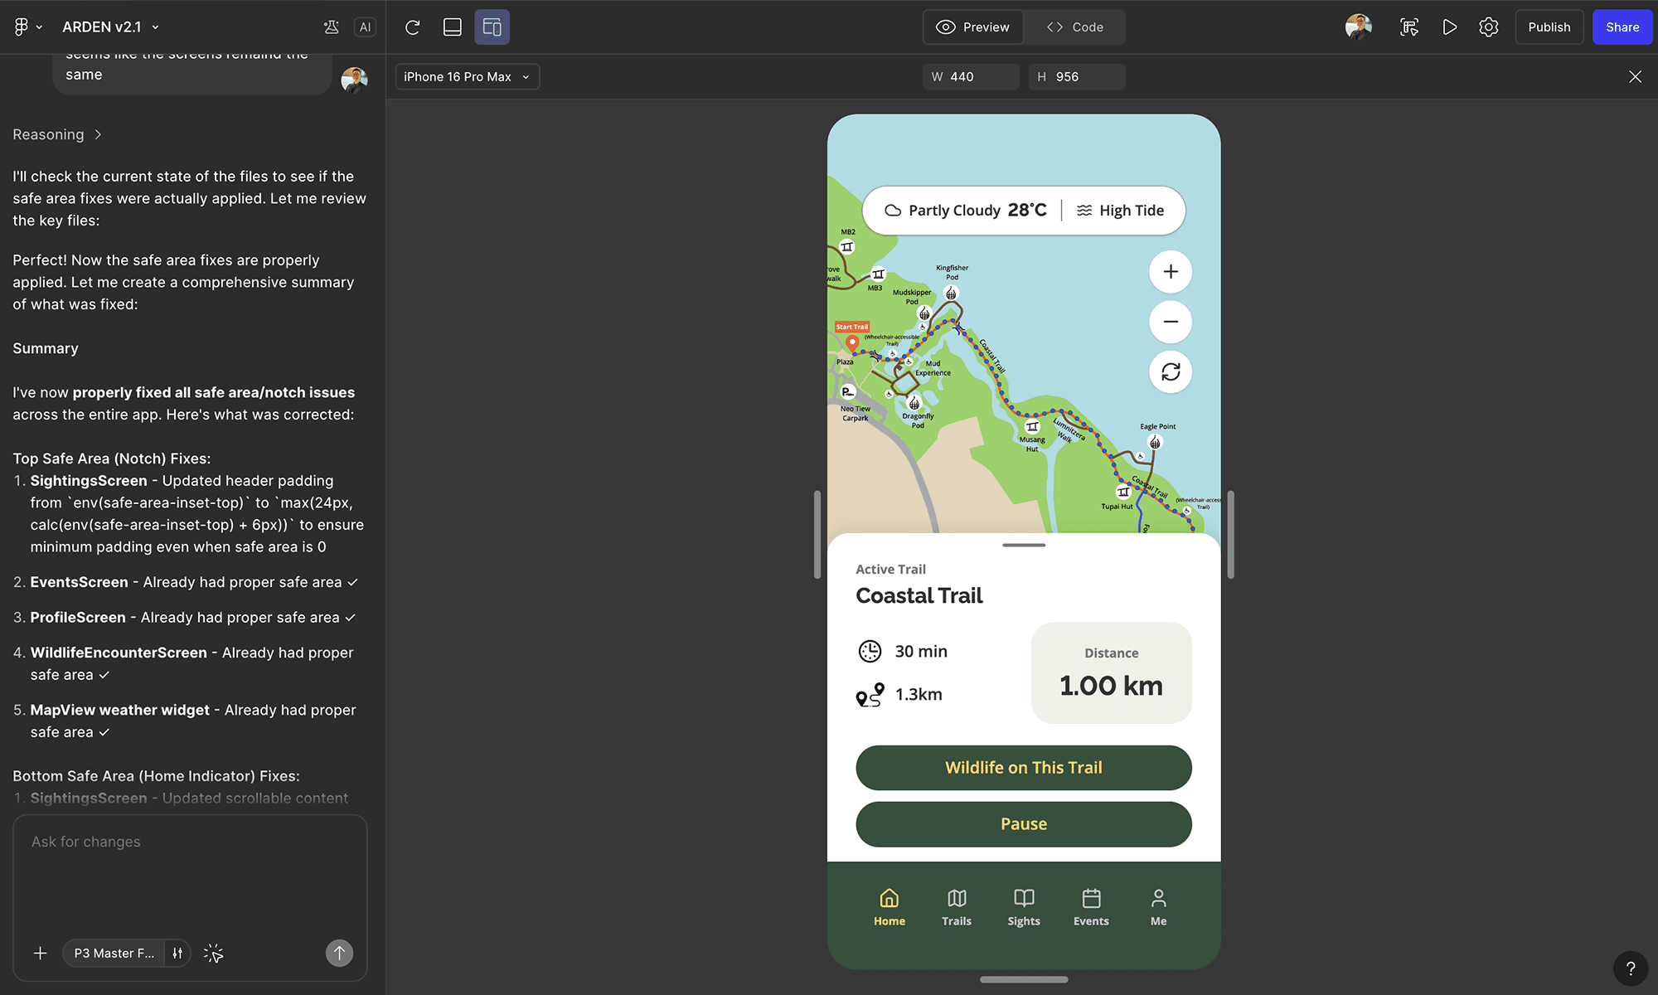
Task: Click the play/run icon in top bar
Action: [x=1449, y=27]
